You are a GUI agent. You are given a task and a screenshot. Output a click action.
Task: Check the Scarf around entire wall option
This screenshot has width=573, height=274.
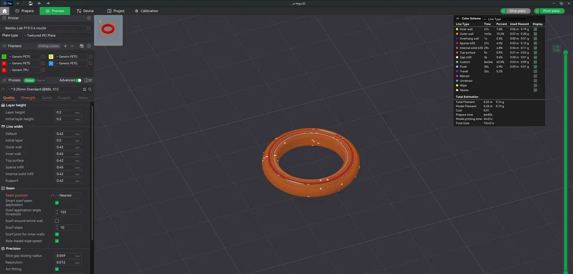point(57,221)
